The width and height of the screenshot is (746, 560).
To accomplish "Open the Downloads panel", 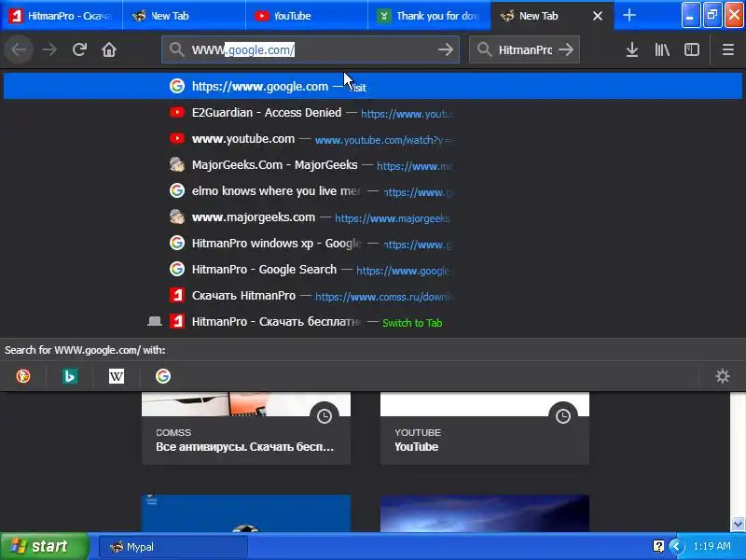I will [632, 49].
